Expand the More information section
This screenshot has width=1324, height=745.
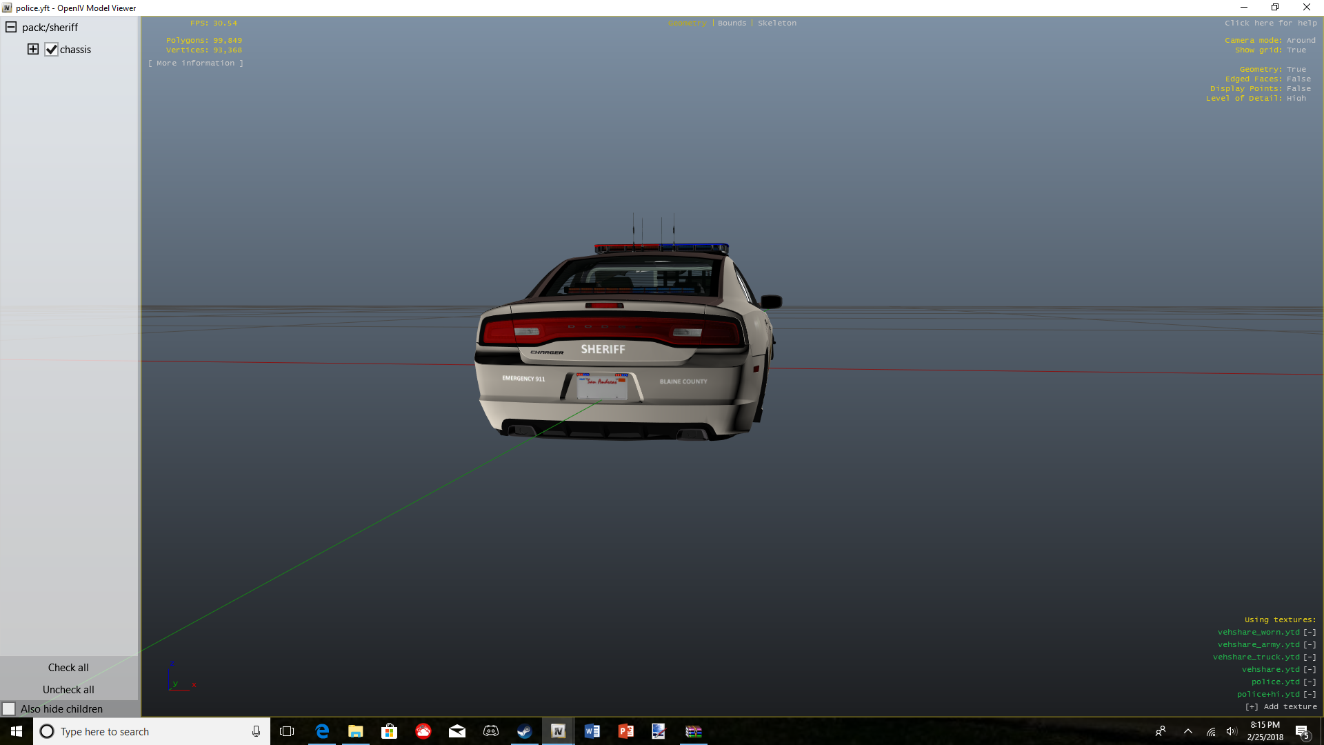tap(195, 63)
